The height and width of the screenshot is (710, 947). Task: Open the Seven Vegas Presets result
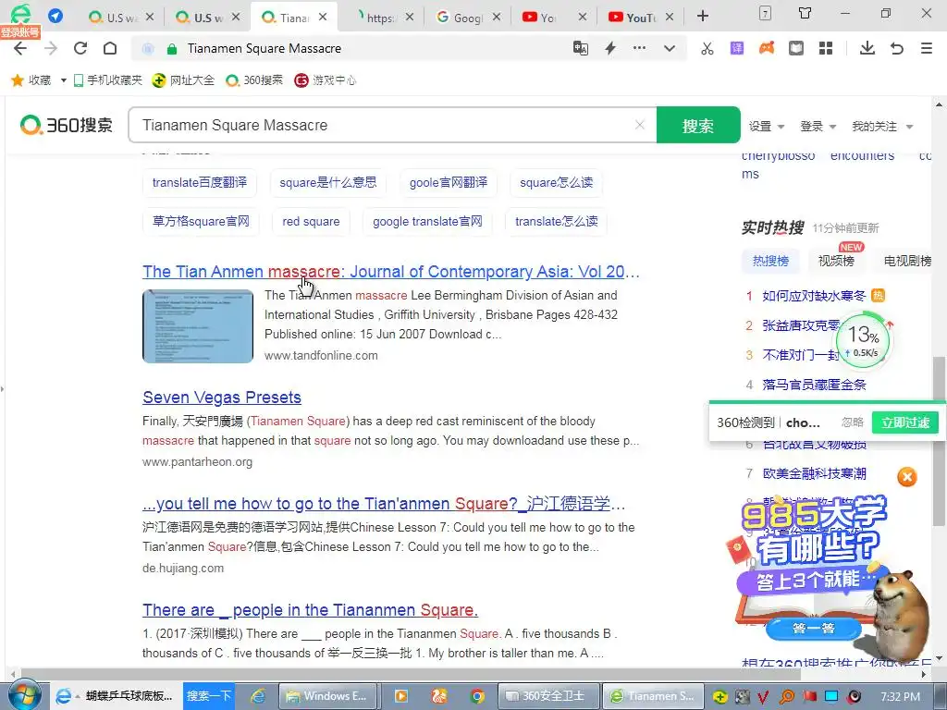[x=222, y=398]
